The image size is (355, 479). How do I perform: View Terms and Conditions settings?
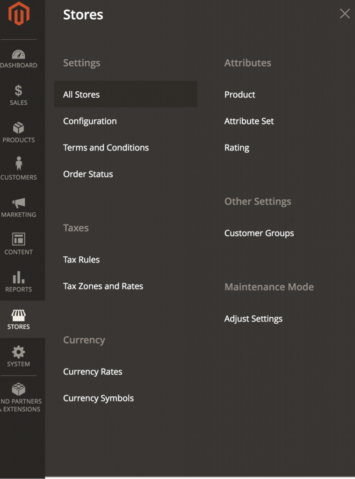click(x=106, y=147)
